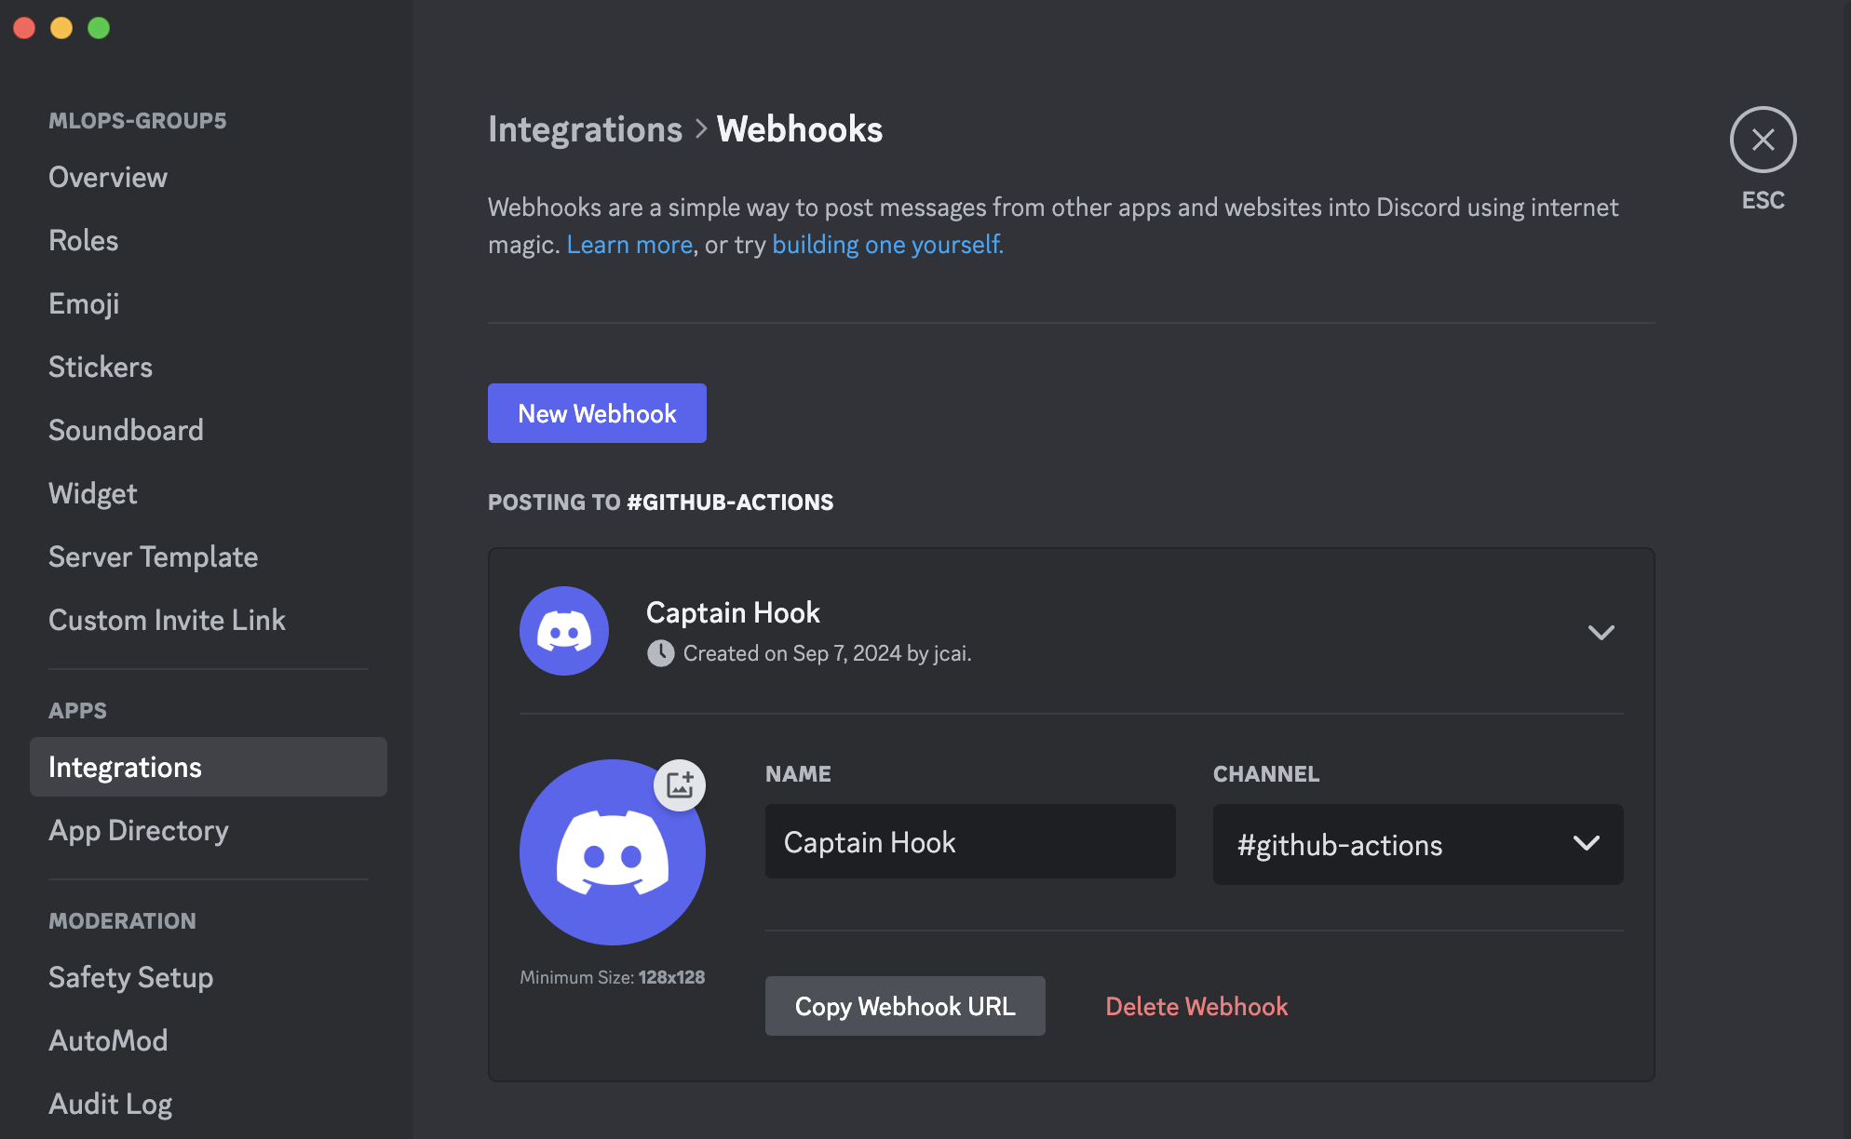This screenshot has height=1139, width=1851.
Task: Open Server Template settings
Action: point(154,556)
